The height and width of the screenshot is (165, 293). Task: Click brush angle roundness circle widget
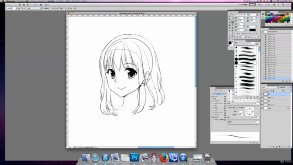click(x=250, y=111)
